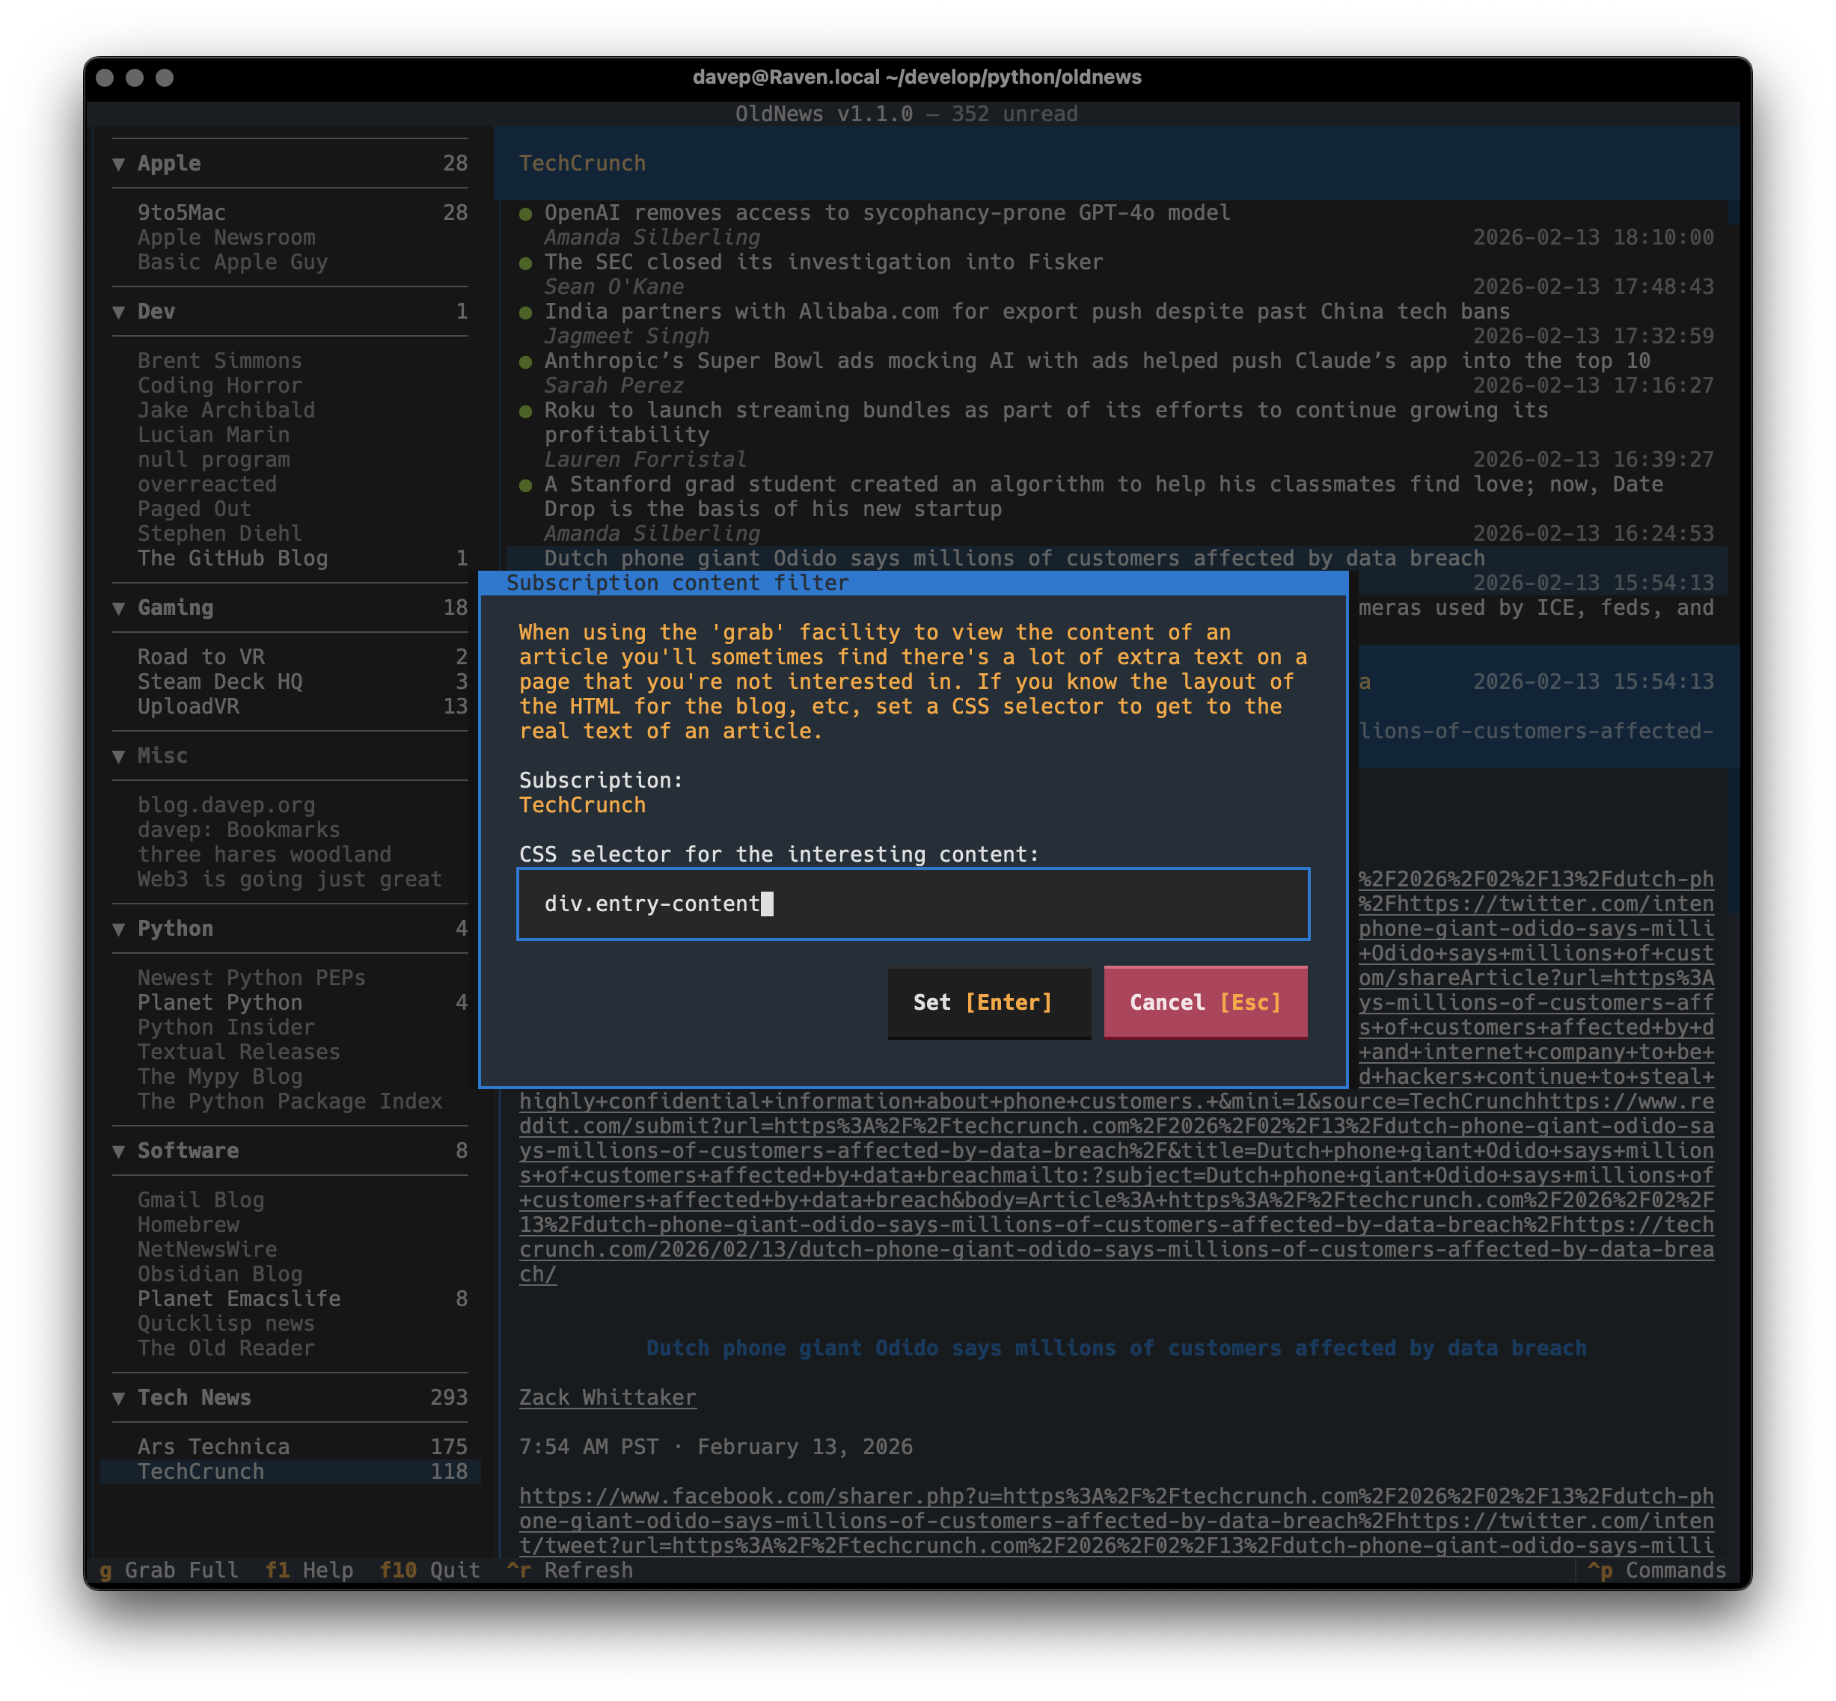Click the green unread dot for OpenAI article
The height and width of the screenshot is (1701, 1836).
click(526, 213)
